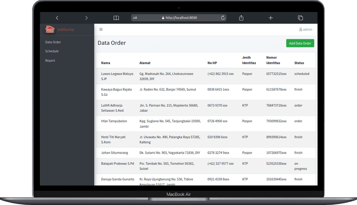Viewport: 357px width, 205px height.
Task: Click identity number 768473710xxx
Action: coord(276,105)
